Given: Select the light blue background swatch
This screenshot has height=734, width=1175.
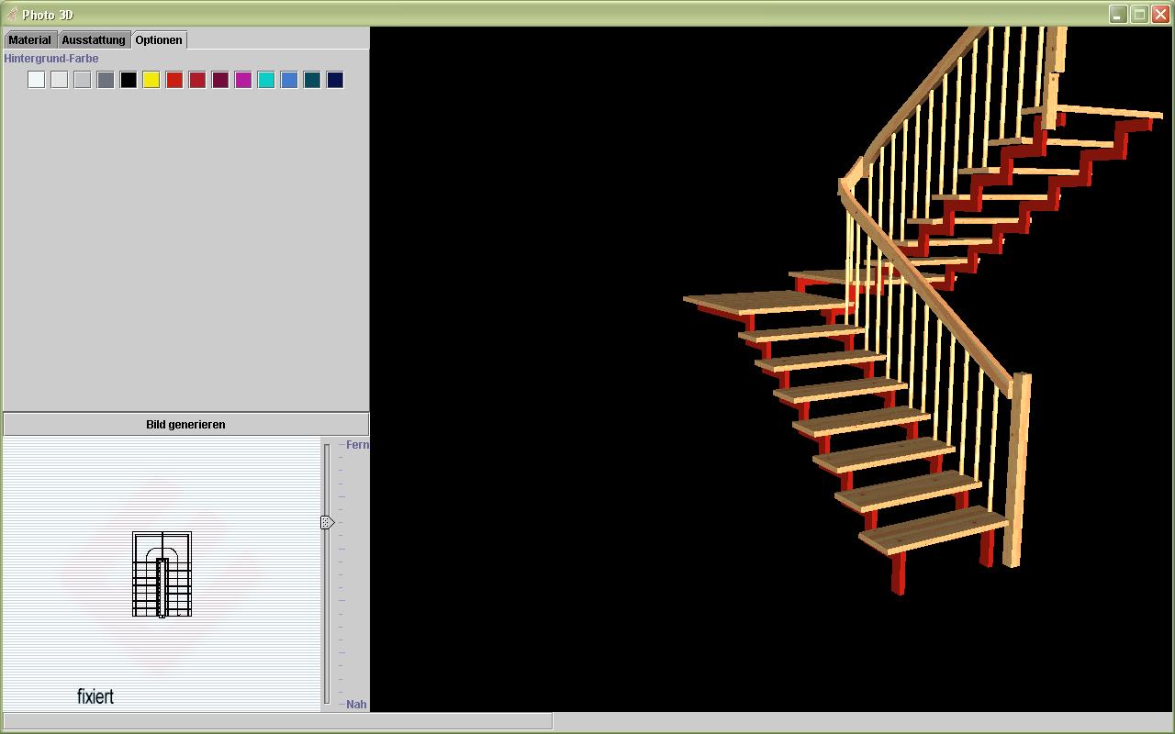Looking at the screenshot, I should coord(289,80).
